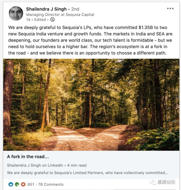Click 'Shailendra J Singh on LinkedIn' article byline
The image size is (181, 190).
35,165
